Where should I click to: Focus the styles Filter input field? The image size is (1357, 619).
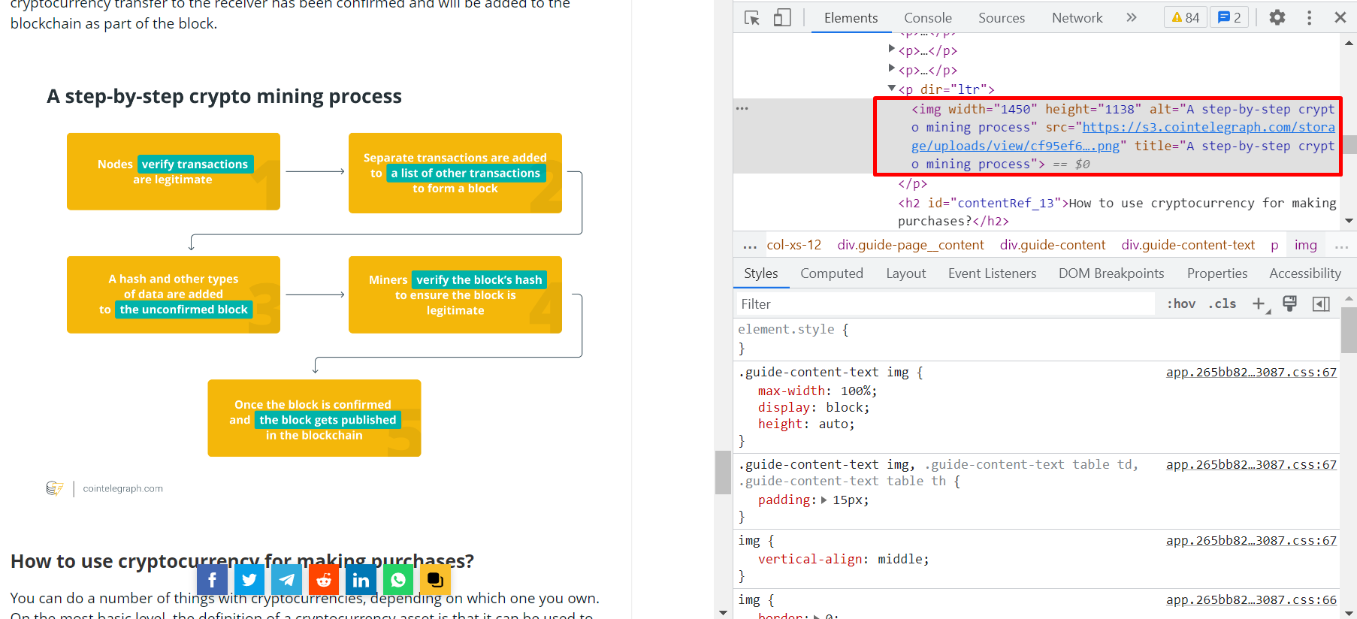[x=943, y=303]
